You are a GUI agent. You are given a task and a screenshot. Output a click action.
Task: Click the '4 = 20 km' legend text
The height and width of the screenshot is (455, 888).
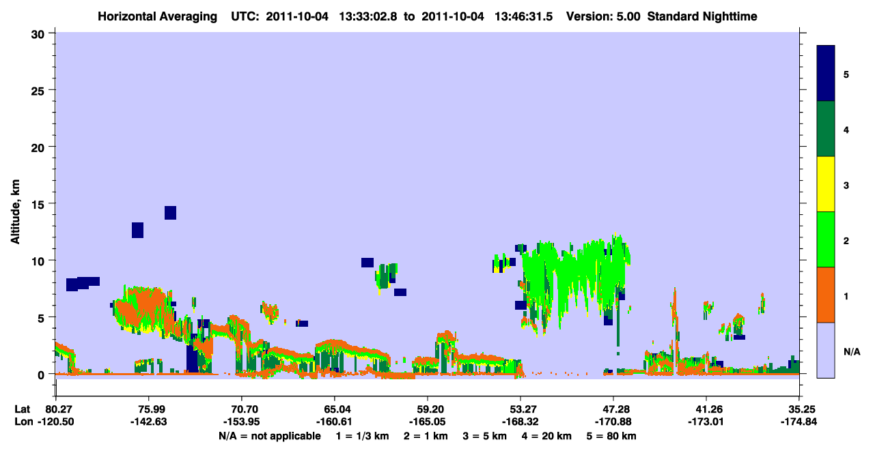(x=546, y=437)
